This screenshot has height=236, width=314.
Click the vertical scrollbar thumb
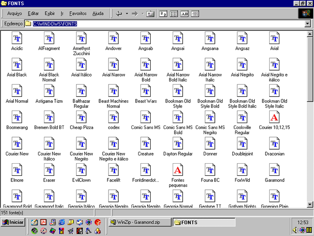click(310, 69)
